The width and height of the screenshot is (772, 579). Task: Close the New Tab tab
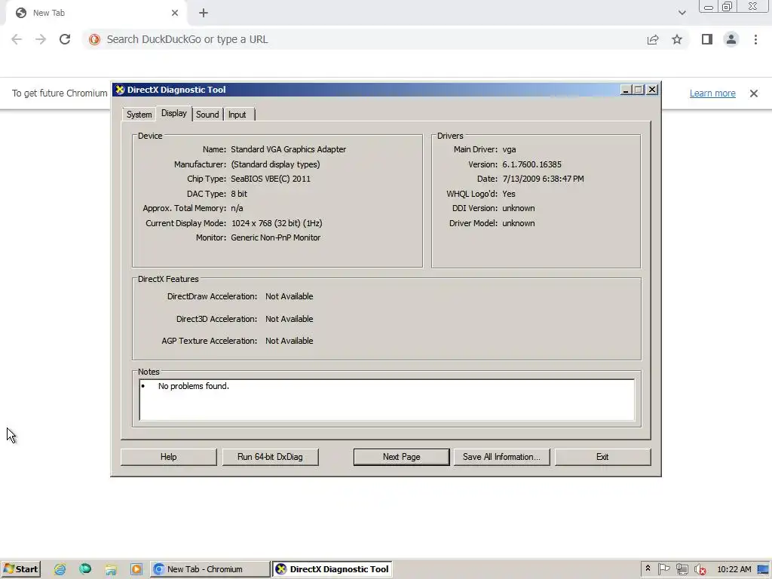pyautogui.click(x=175, y=13)
